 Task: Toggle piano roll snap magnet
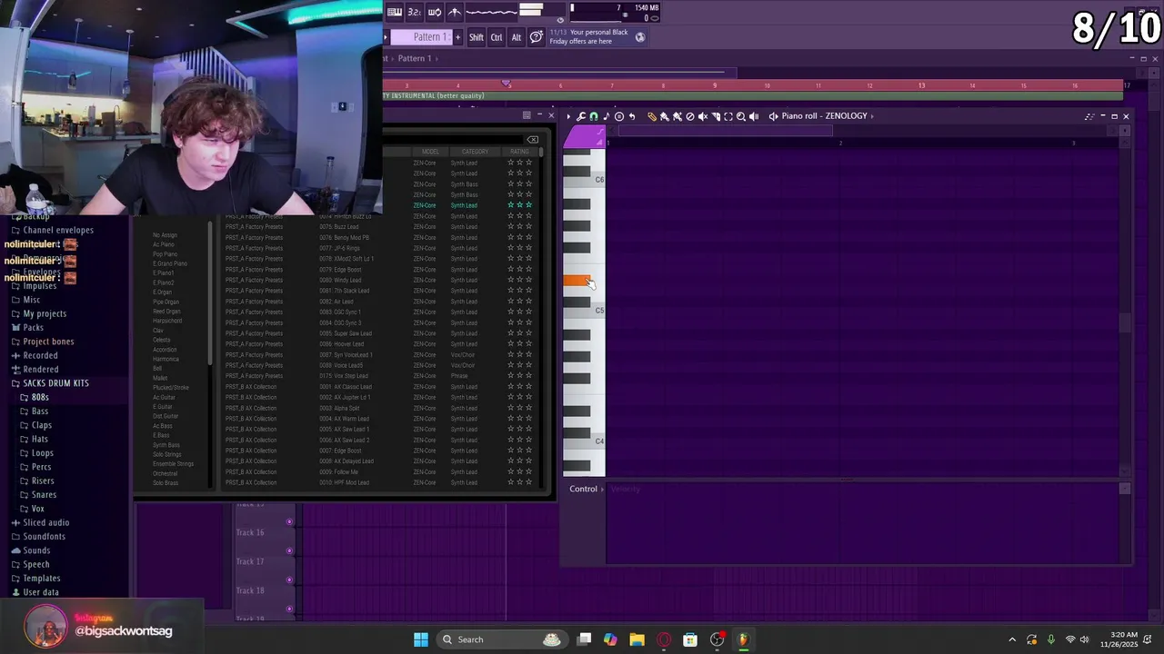tap(594, 116)
